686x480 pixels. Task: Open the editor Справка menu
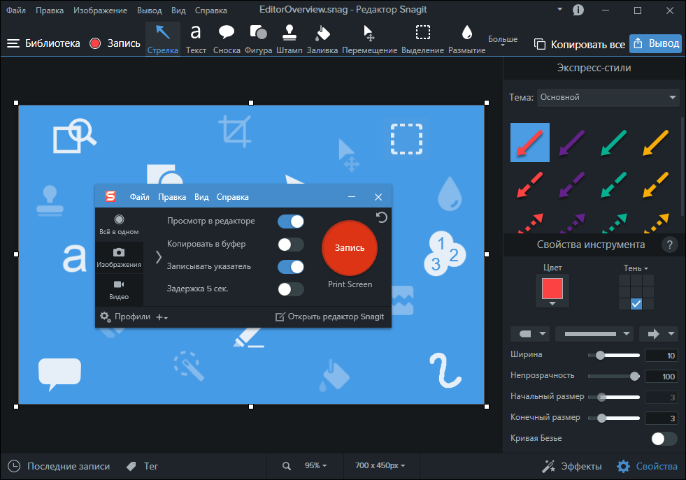[211, 10]
